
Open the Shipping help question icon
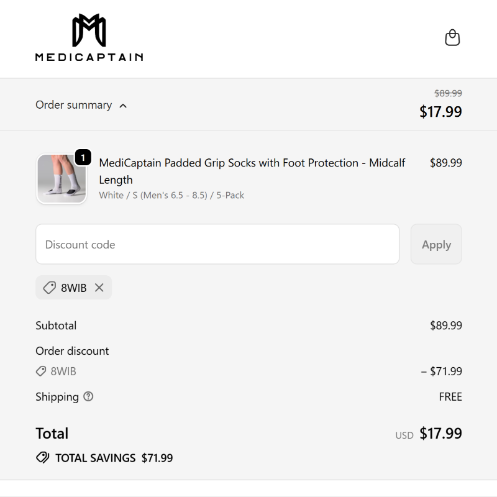point(88,396)
